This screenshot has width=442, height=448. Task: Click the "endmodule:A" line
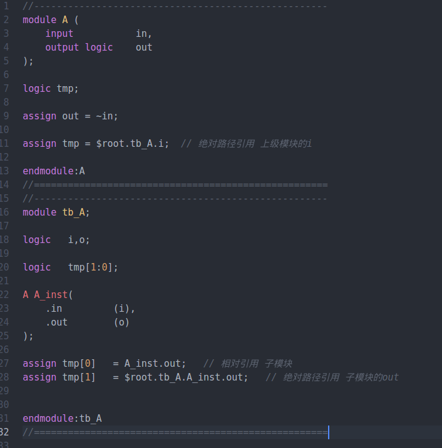coord(53,171)
